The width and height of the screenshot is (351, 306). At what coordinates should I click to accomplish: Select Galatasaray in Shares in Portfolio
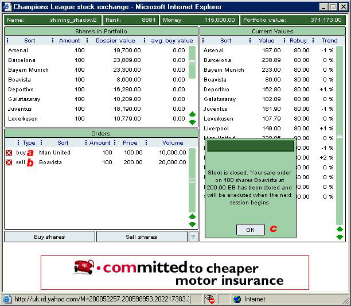[97, 99]
